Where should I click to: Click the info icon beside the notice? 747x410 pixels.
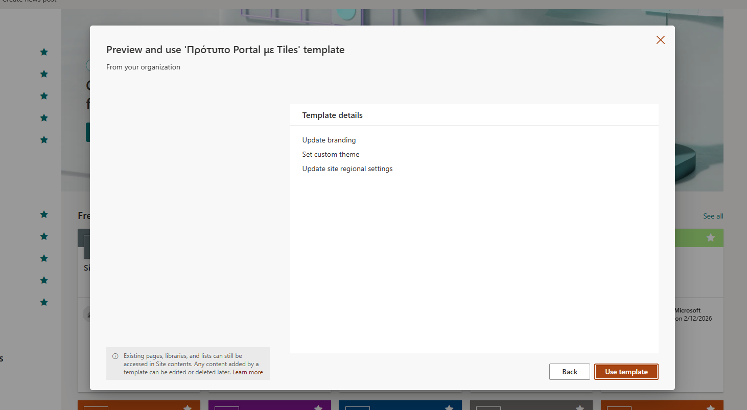tap(115, 356)
